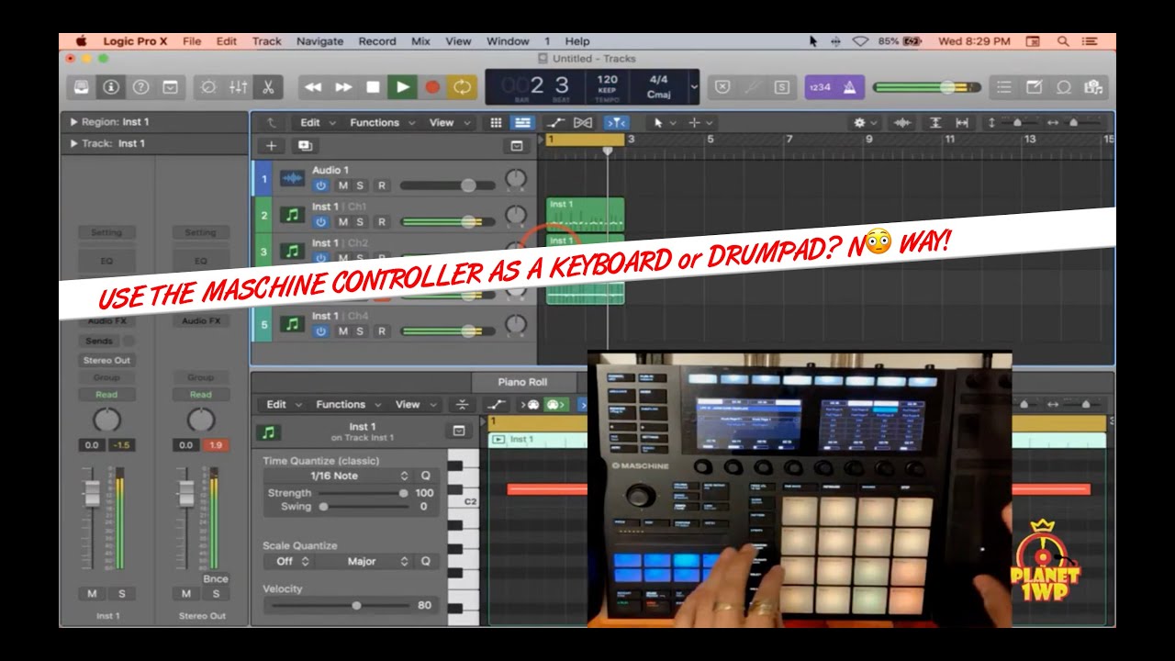Open the gear settings dropdown in Tracks toolbar

pyautogui.click(x=864, y=122)
